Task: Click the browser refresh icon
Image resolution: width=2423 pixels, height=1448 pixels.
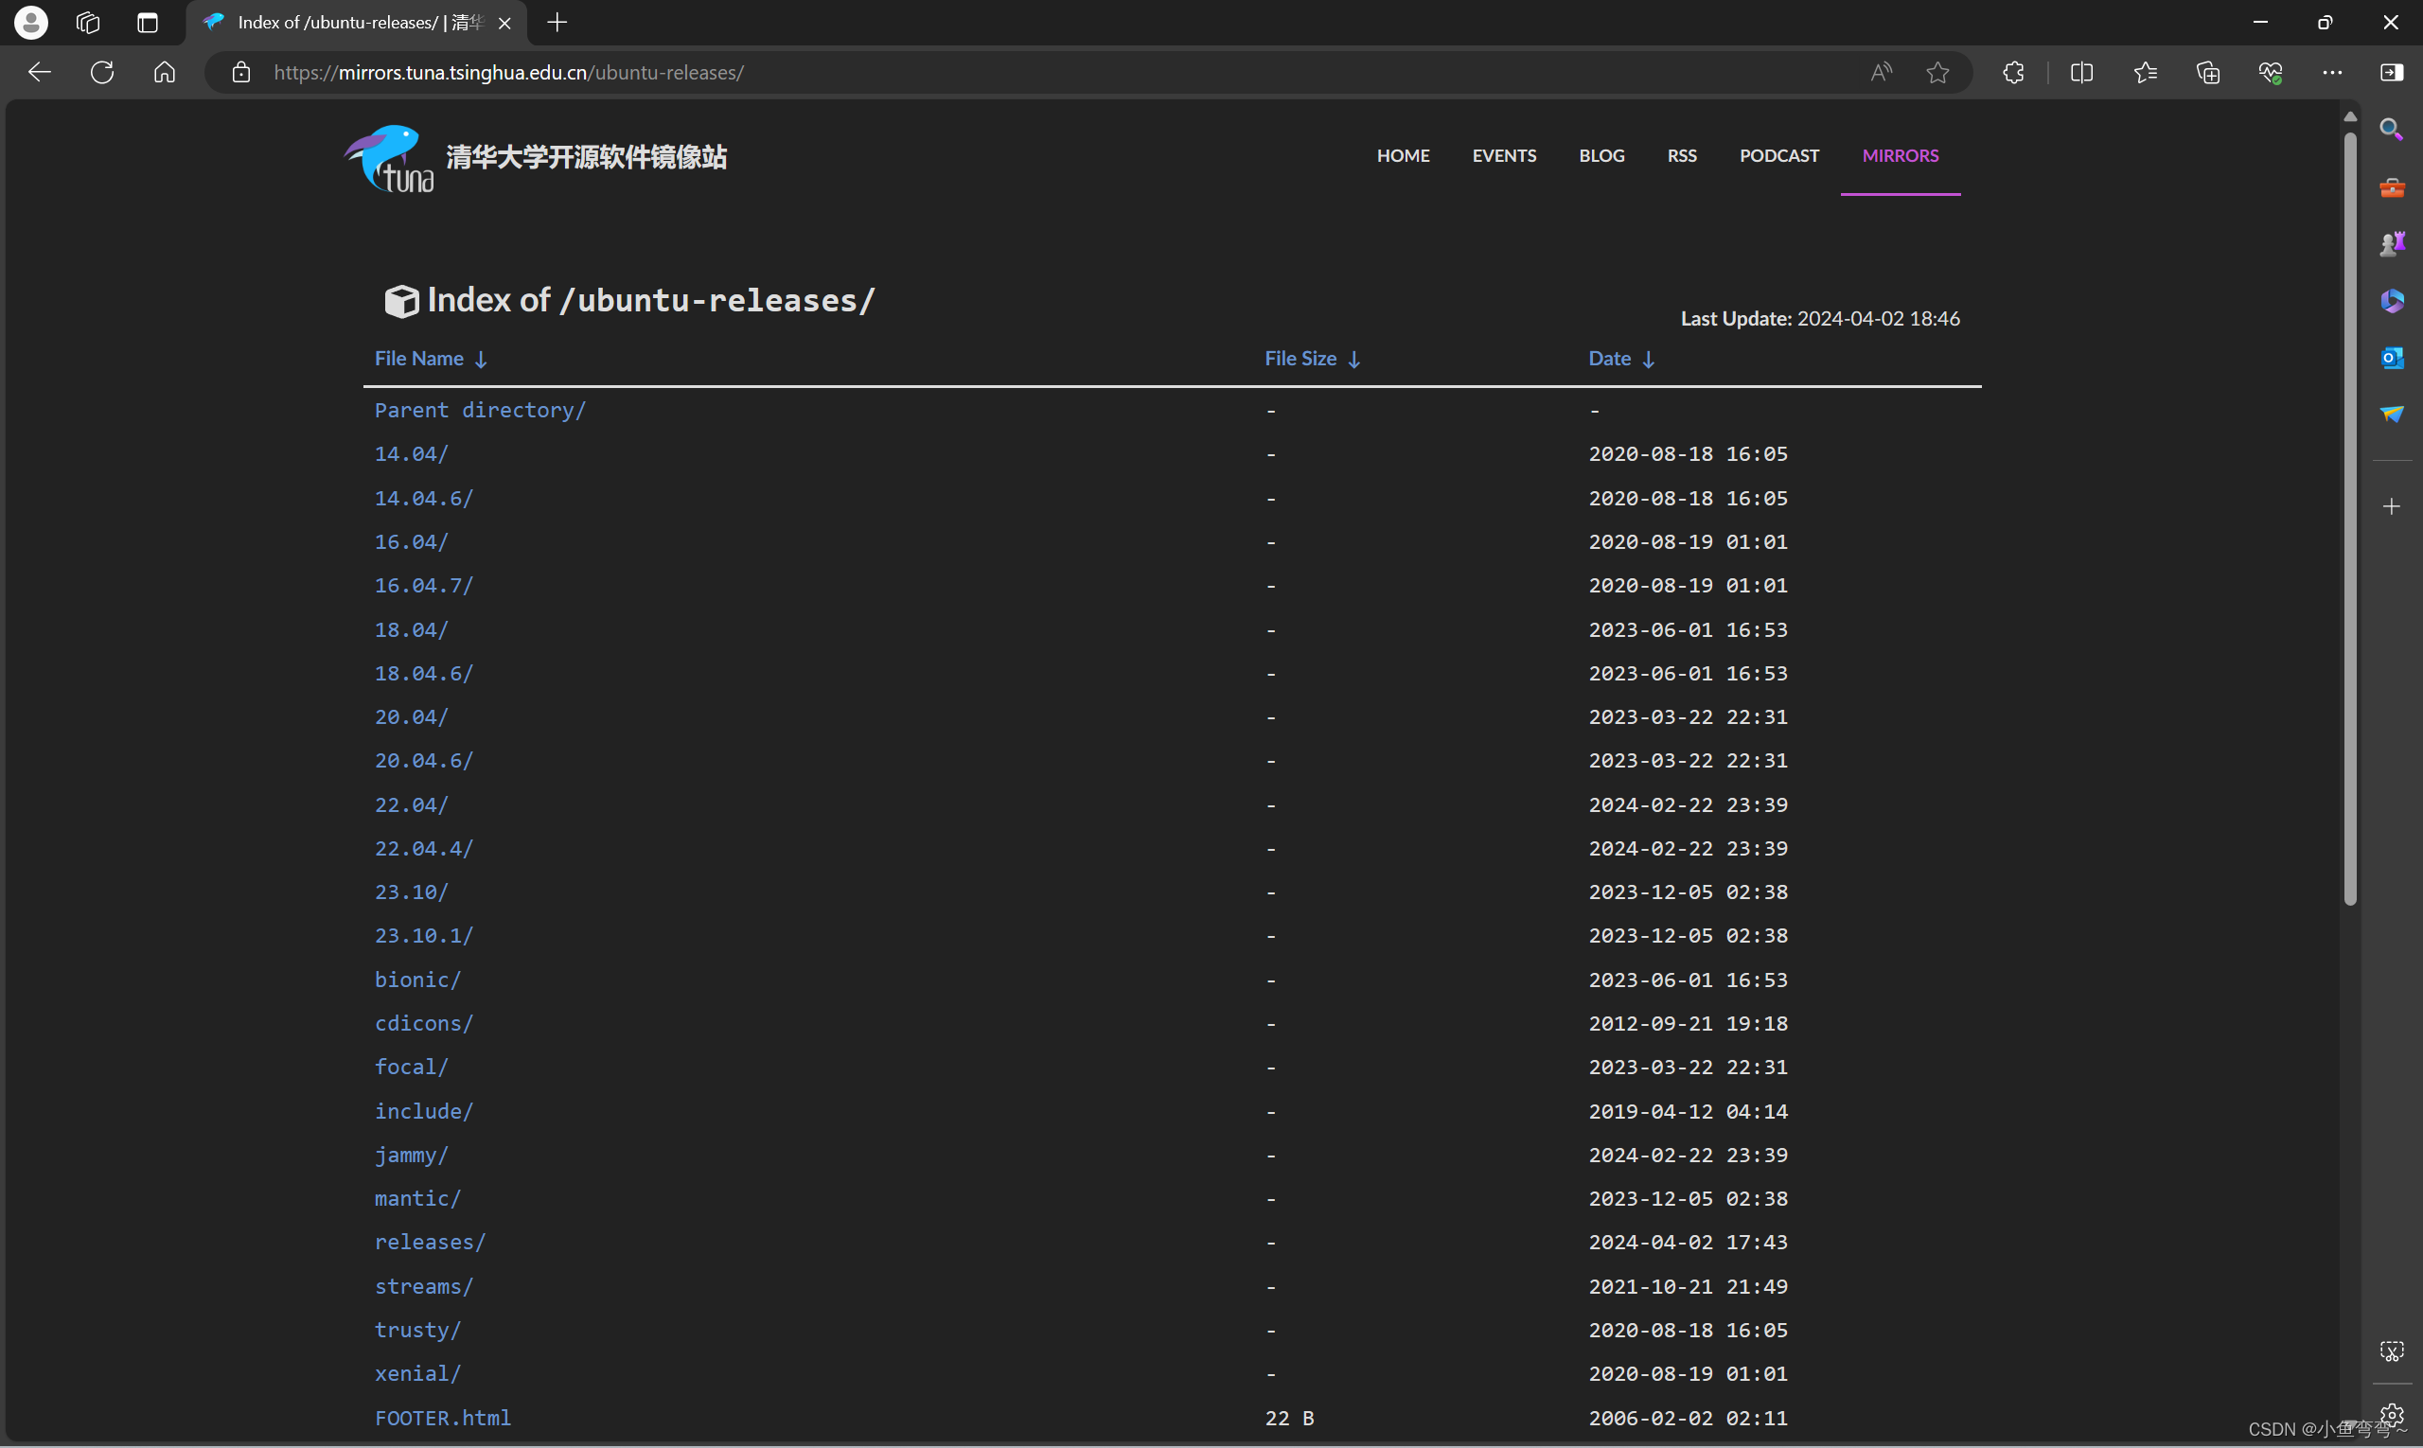Action: pyautogui.click(x=102, y=72)
